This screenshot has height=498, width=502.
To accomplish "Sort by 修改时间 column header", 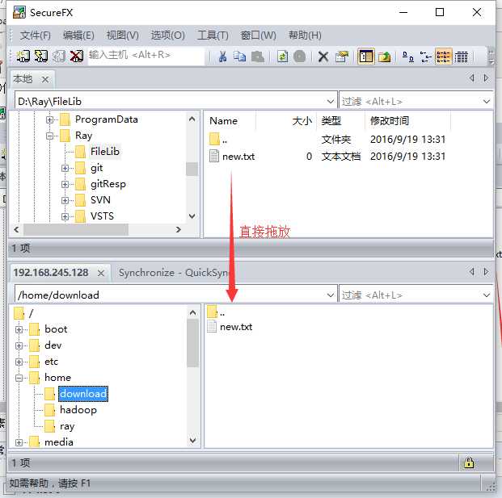I will coord(408,121).
